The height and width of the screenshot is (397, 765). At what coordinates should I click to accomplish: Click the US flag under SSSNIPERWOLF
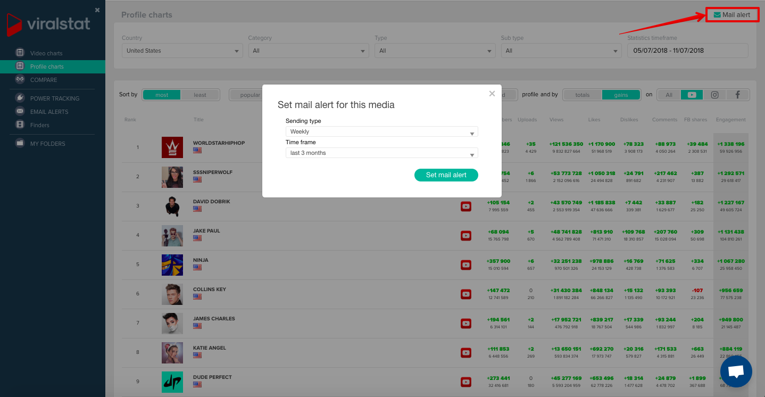(x=197, y=180)
